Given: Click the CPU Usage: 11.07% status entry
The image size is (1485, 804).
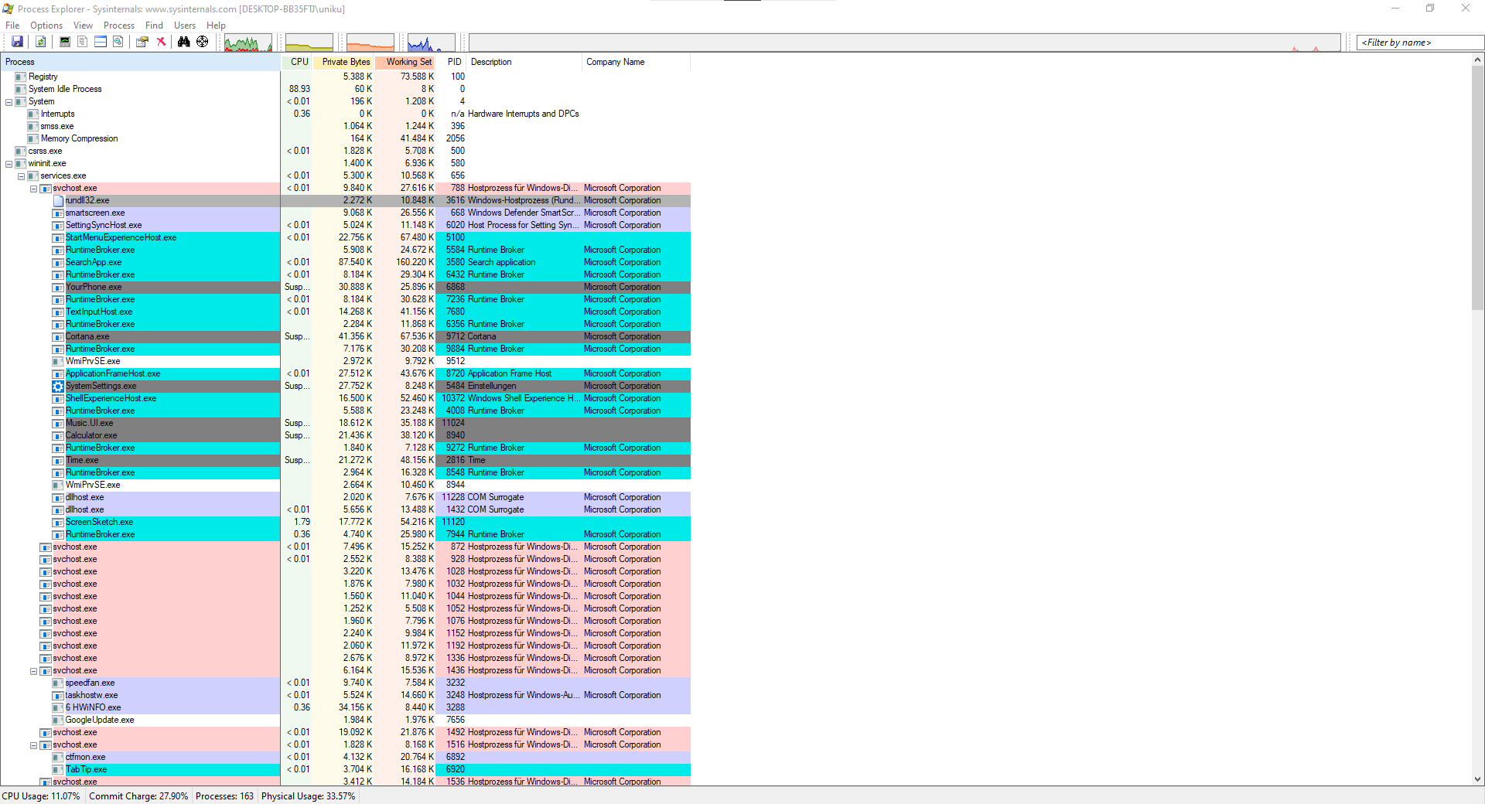Looking at the screenshot, I should coord(42,796).
